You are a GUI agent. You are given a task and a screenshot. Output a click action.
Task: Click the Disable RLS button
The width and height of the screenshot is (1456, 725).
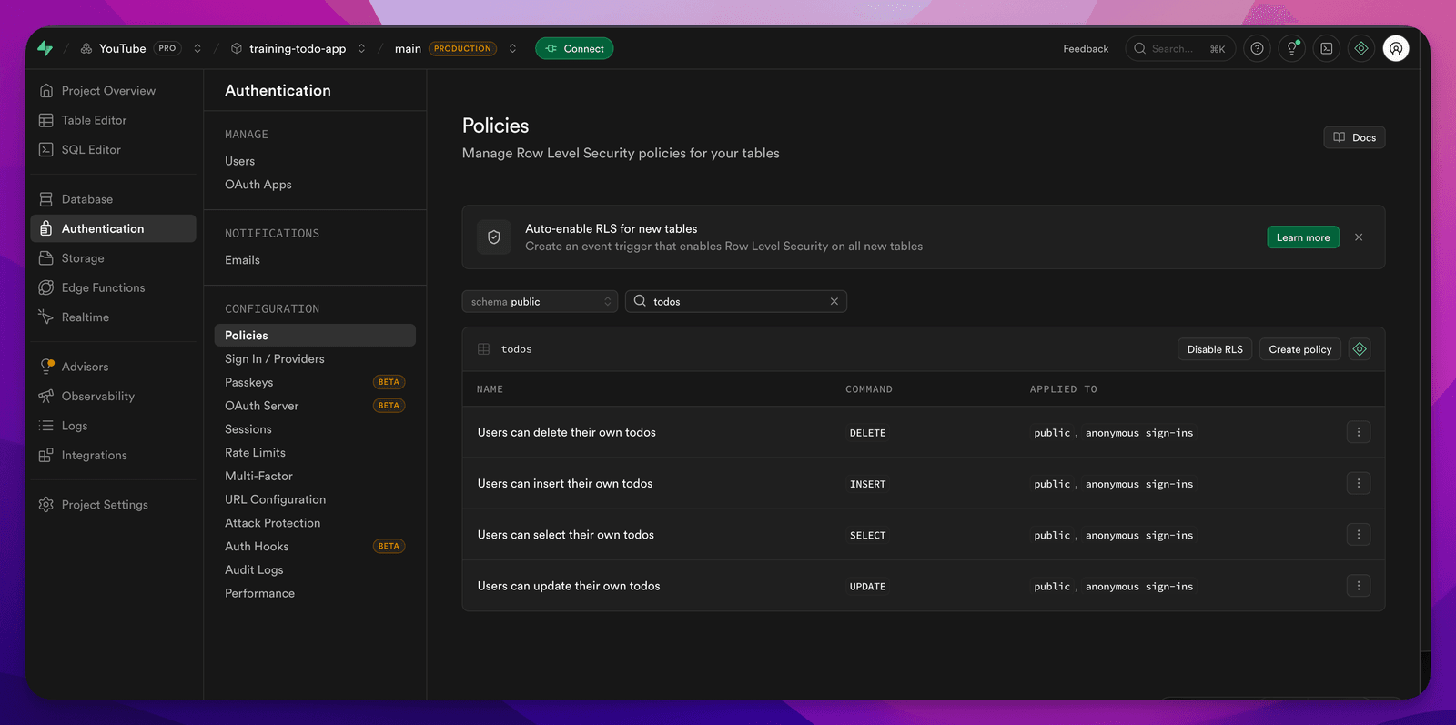(x=1215, y=349)
